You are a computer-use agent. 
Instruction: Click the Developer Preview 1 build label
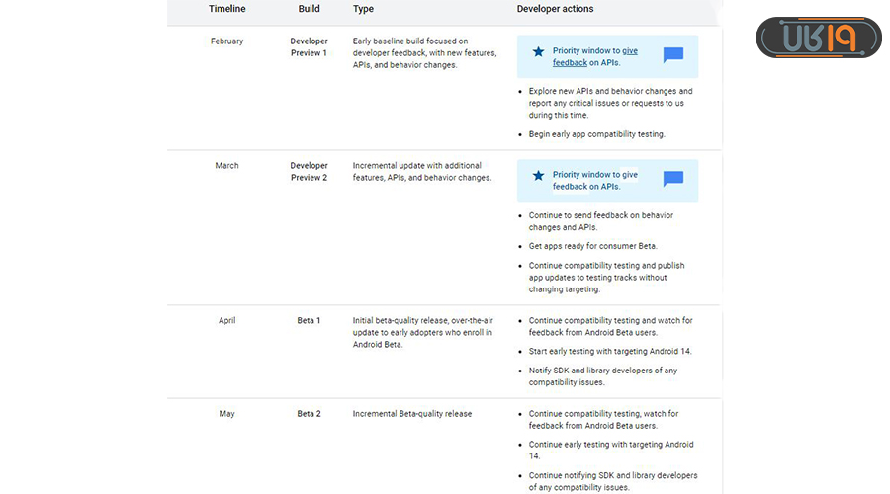tap(309, 47)
